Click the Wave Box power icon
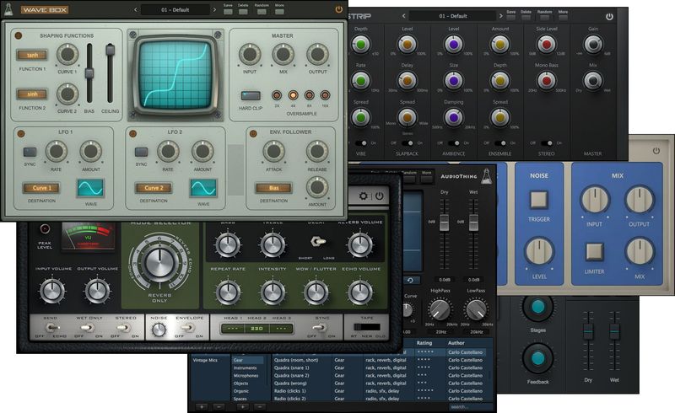 point(339,9)
